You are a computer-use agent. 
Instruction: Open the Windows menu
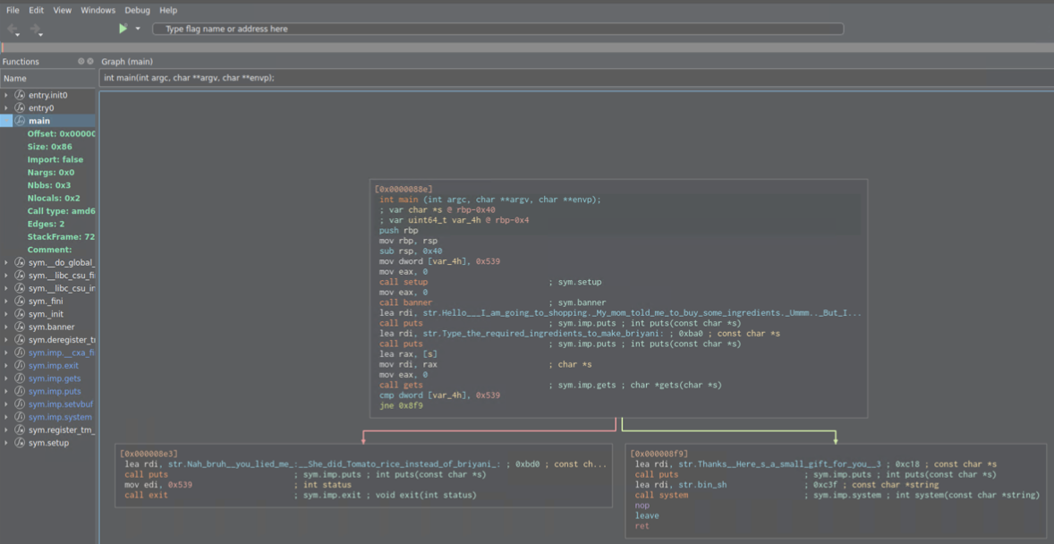[x=98, y=11]
